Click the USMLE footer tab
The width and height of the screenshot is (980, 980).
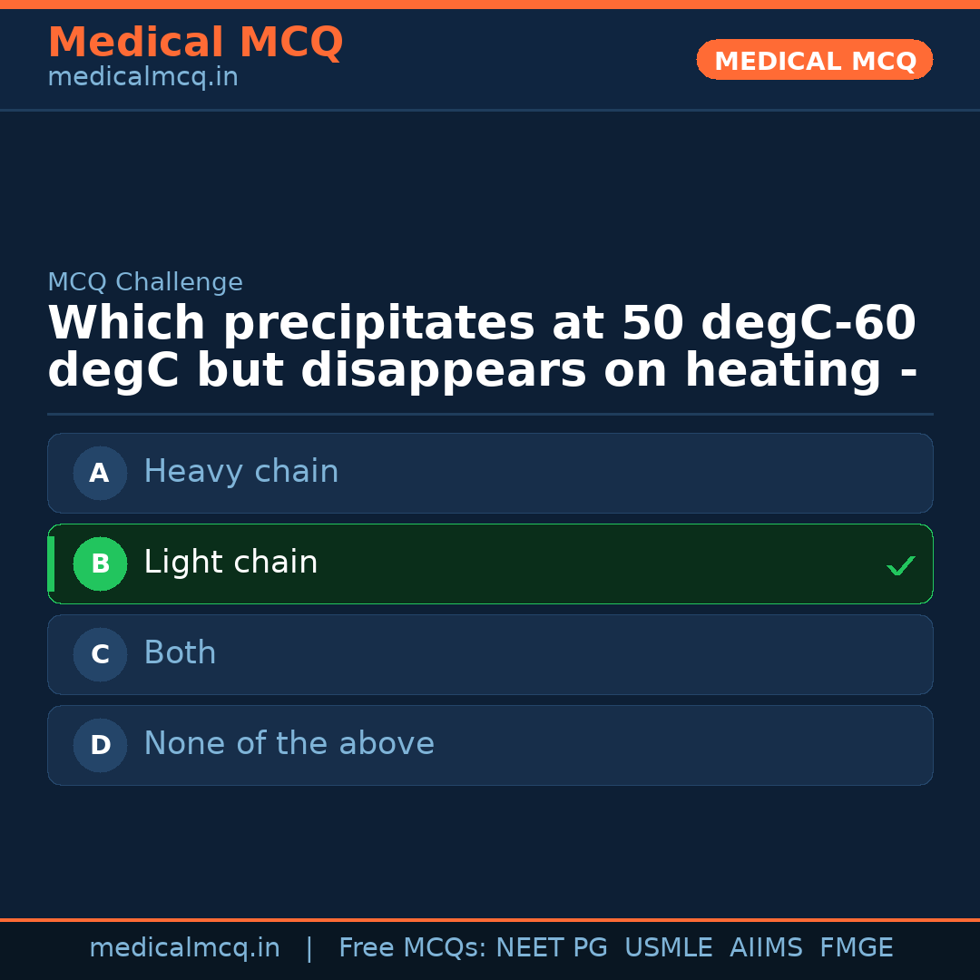pos(669,947)
